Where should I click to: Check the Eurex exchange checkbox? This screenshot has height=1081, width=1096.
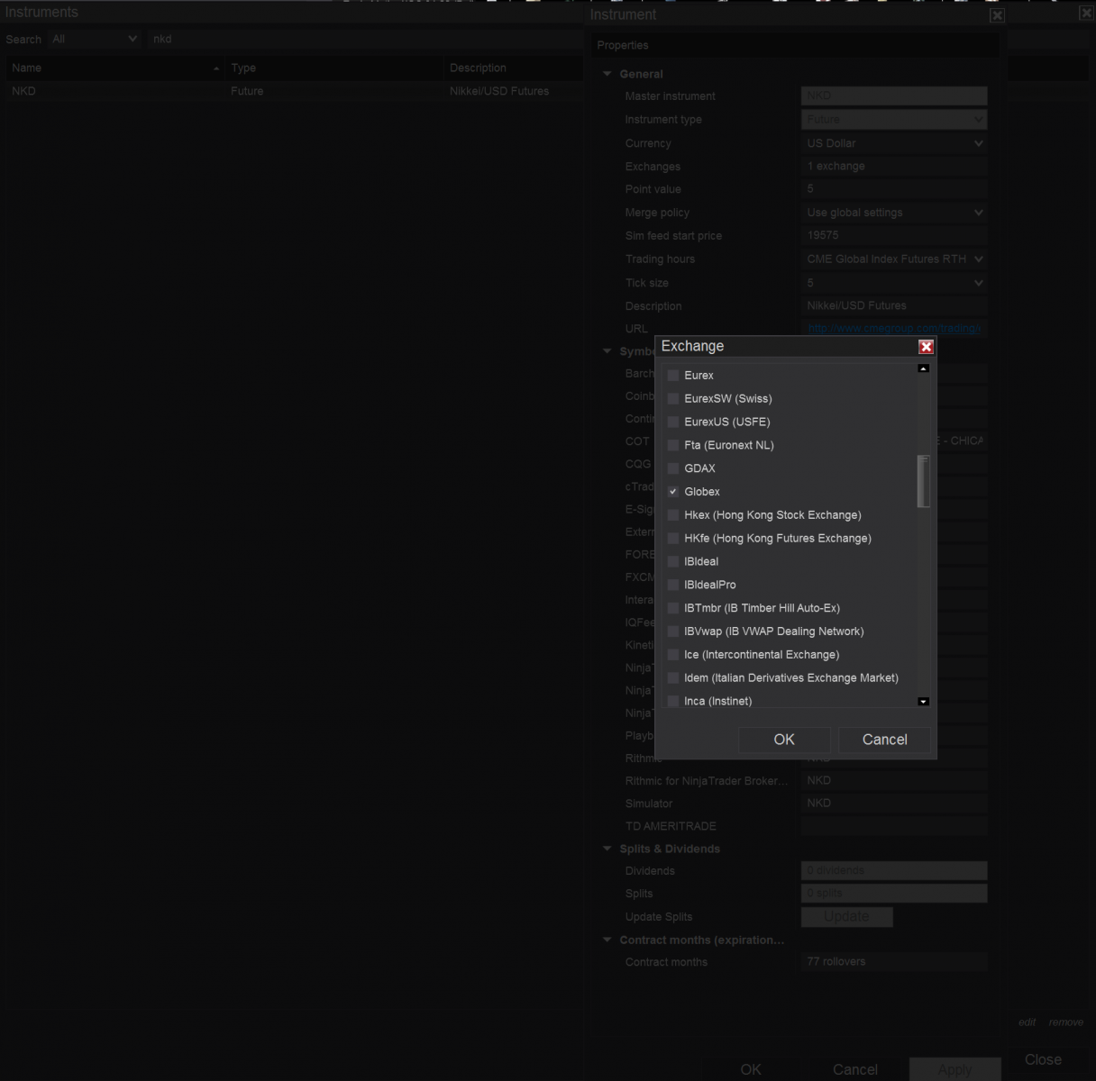tap(673, 376)
